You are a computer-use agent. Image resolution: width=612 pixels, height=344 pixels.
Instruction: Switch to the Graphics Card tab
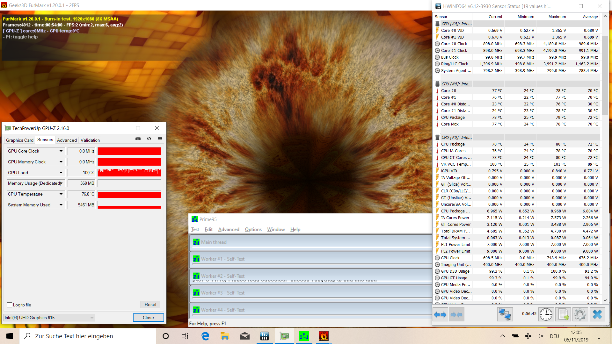(19, 140)
